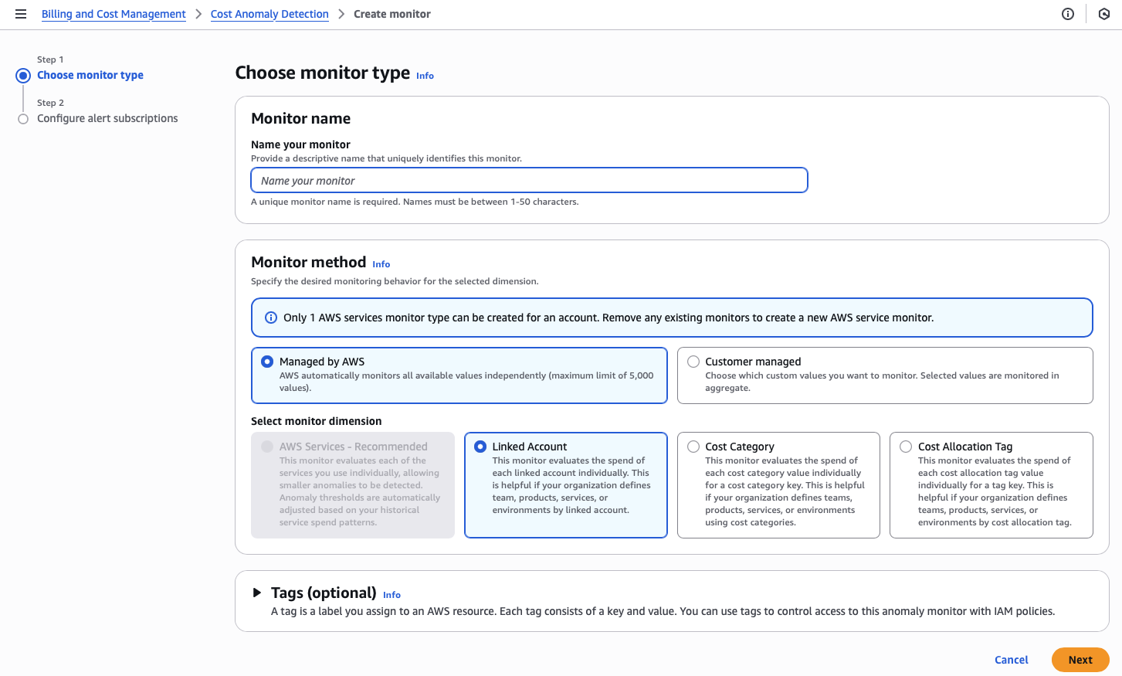Click the hexagon settings icon top right
1122x676 pixels.
1104,14
